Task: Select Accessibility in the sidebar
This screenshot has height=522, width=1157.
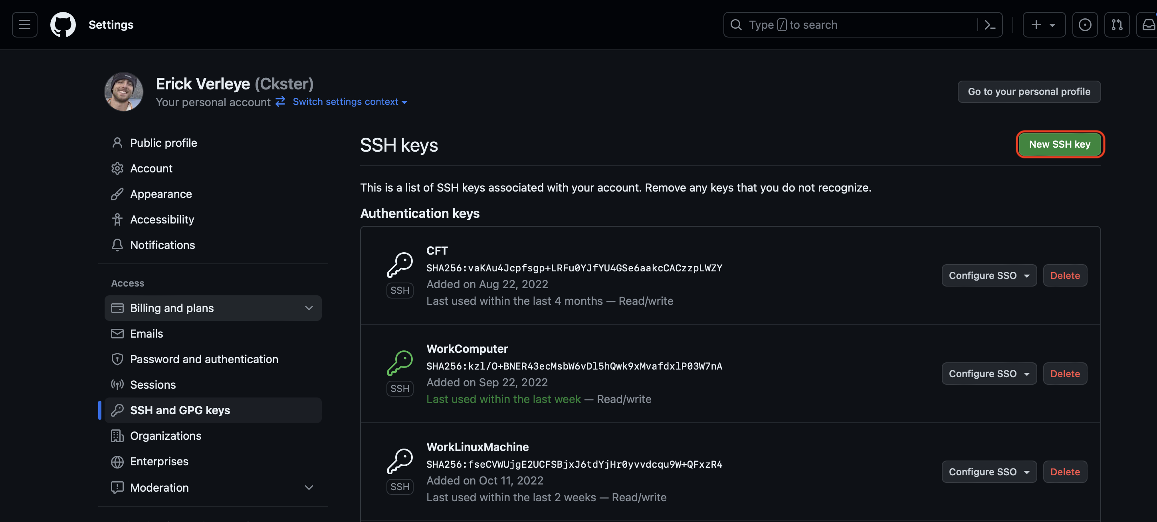Action: pos(162,219)
